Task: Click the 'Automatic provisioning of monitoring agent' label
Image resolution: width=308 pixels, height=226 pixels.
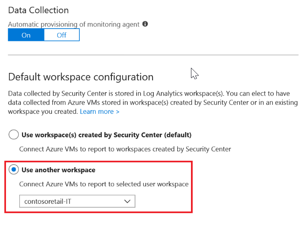Action: point(73,24)
